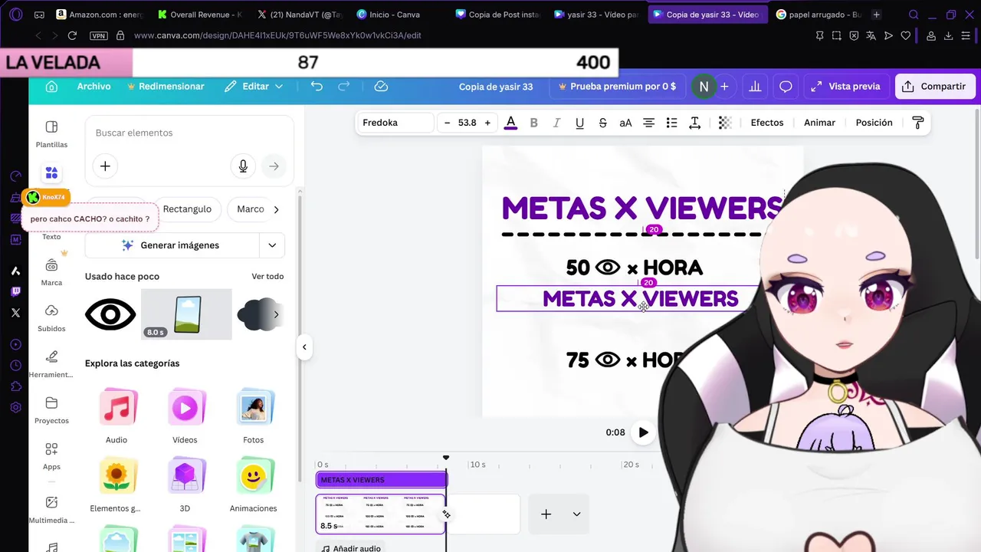Open the Herramientas drawing tools panel

click(x=51, y=363)
